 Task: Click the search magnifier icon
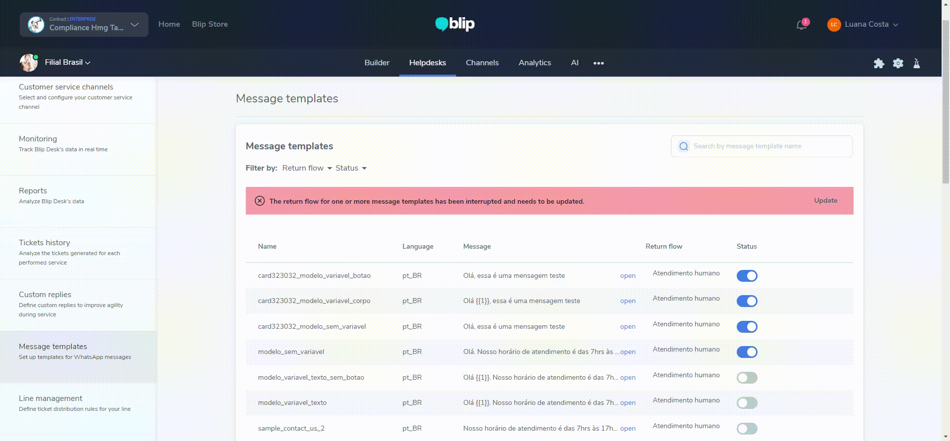point(683,146)
